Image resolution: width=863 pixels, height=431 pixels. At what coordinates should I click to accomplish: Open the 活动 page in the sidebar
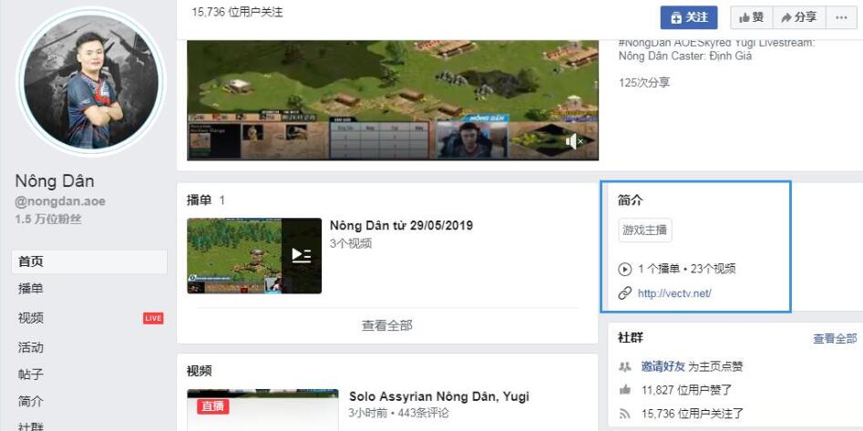click(31, 347)
